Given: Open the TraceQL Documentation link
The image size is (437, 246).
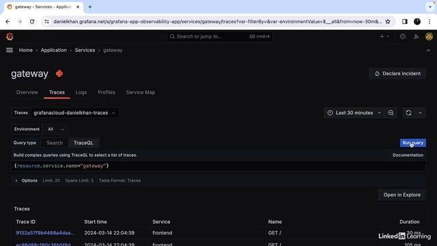Looking at the screenshot, I should point(408,155).
